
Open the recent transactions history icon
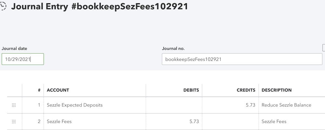pos(3,6)
